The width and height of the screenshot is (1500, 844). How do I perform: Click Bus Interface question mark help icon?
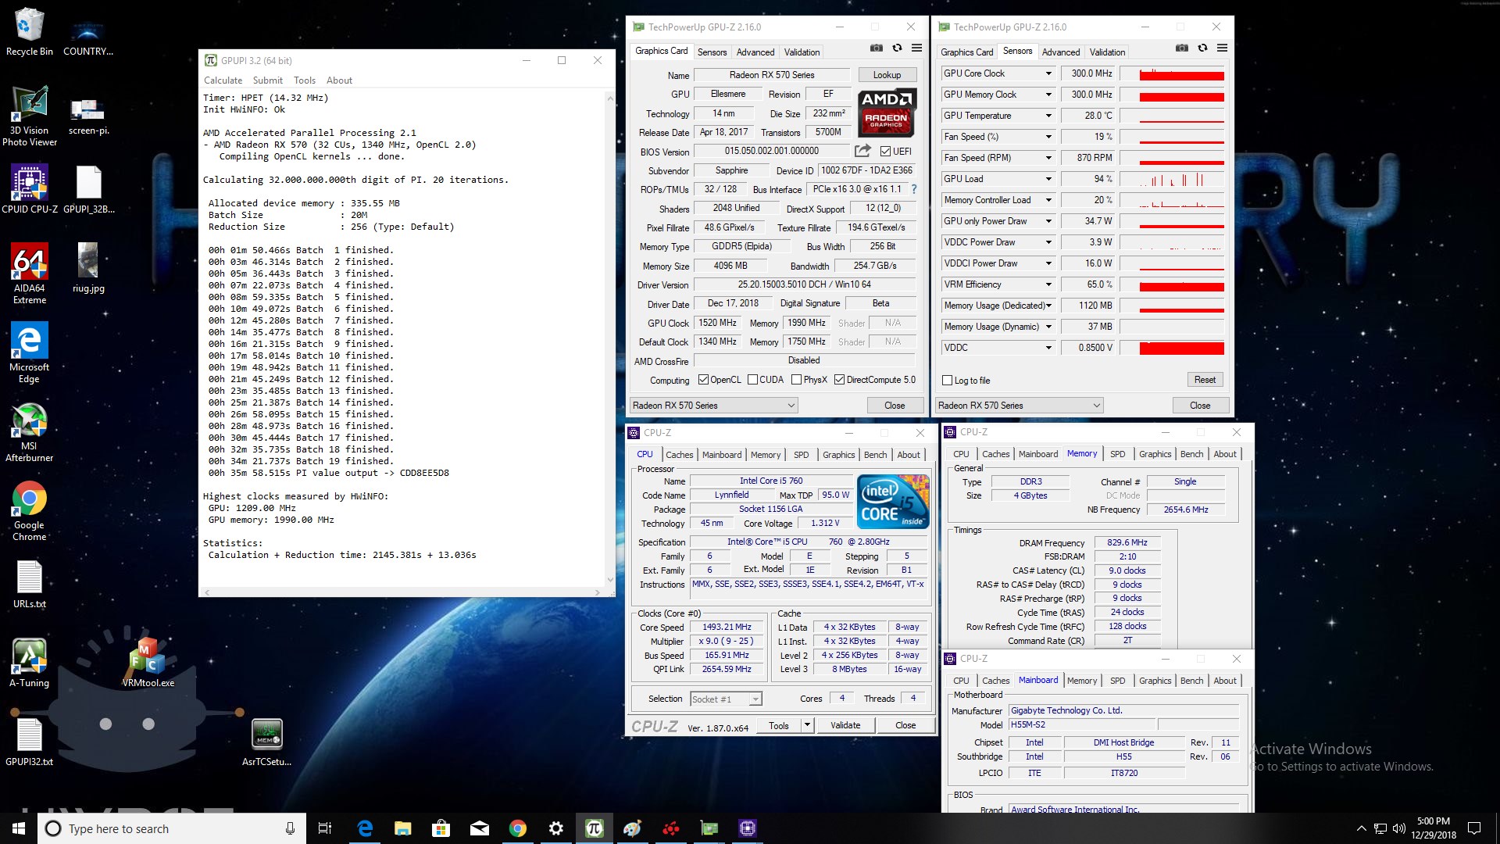tap(913, 189)
